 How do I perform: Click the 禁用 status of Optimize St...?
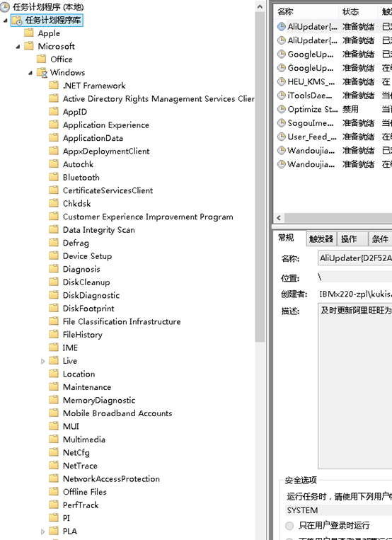[350, 109]
